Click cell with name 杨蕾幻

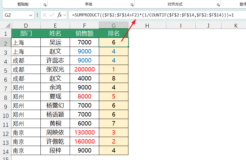55,105
